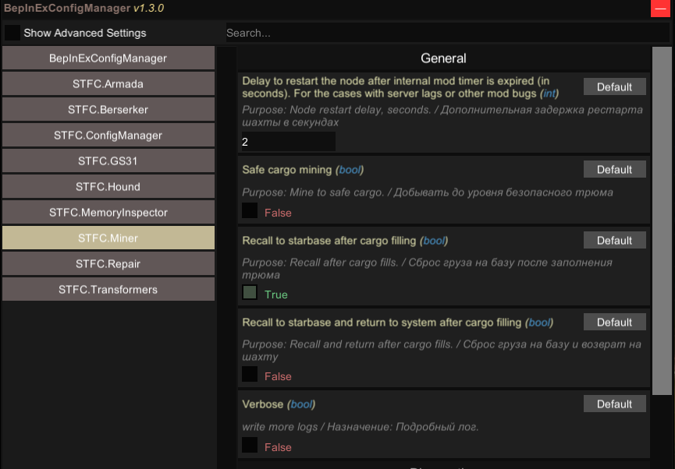Select STFC.Armada in the plugin list
Screen dimensions: 675x469
click(x=108, y=84)
